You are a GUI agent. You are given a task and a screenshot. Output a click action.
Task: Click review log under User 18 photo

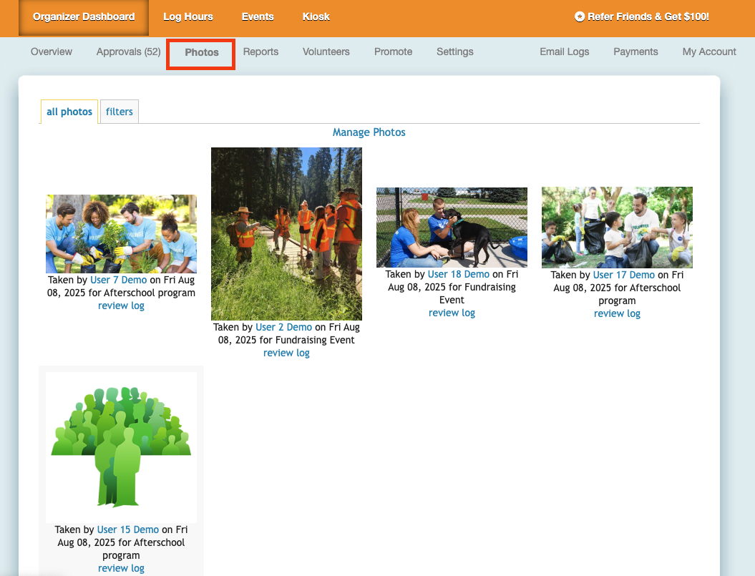pos(452,313)
